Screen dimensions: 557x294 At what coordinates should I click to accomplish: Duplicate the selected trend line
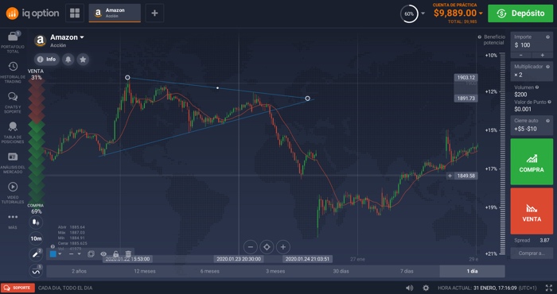91,254
